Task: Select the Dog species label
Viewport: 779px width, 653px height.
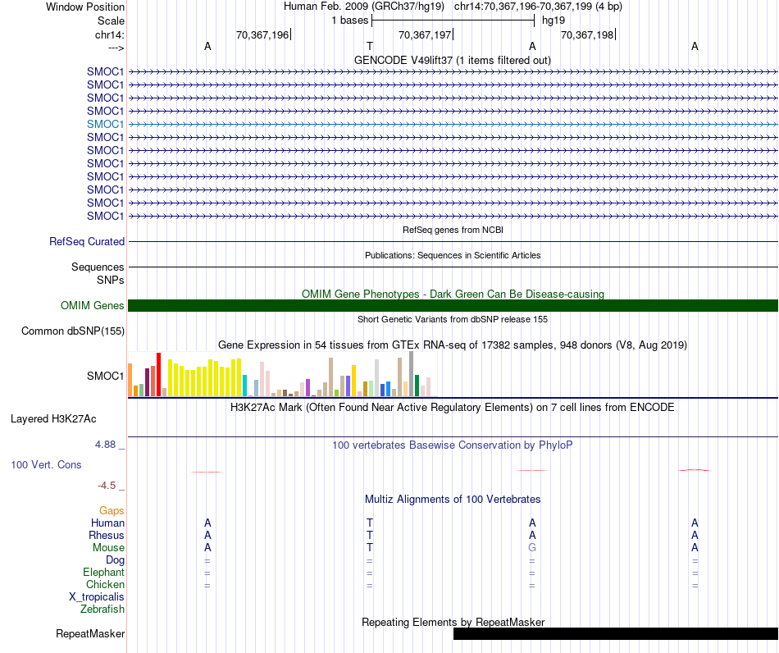Action: point(115,560)
